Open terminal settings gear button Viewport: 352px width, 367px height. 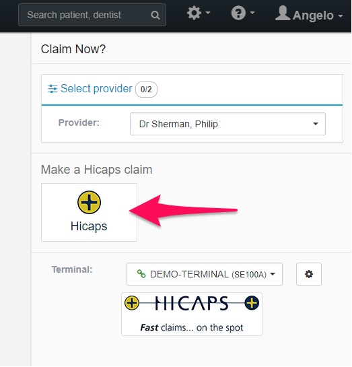309,274
